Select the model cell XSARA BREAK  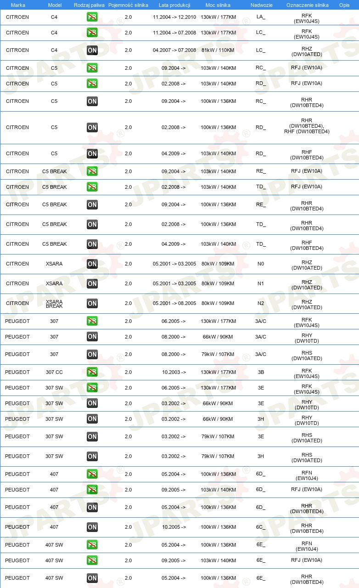(x=54, y=304)
